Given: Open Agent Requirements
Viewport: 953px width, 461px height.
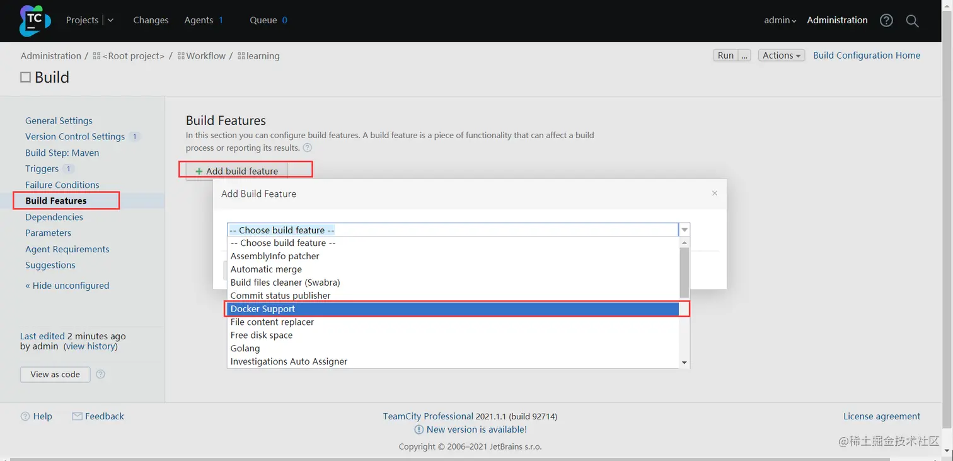Looking at the screenshot, I should (67, 249).
